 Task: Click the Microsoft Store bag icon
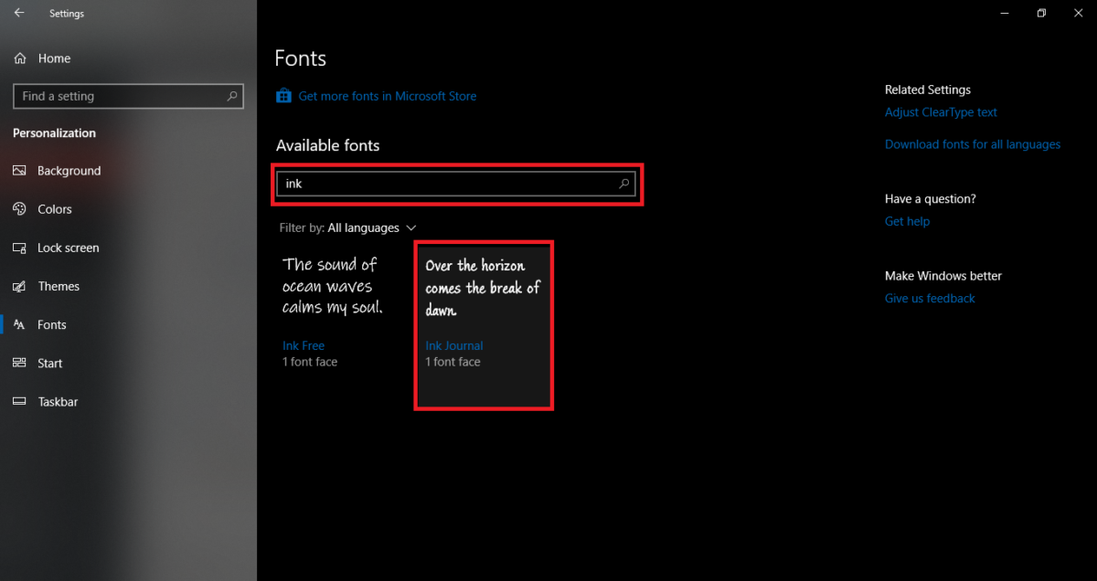pyautogui.click(x=283, y=96)
